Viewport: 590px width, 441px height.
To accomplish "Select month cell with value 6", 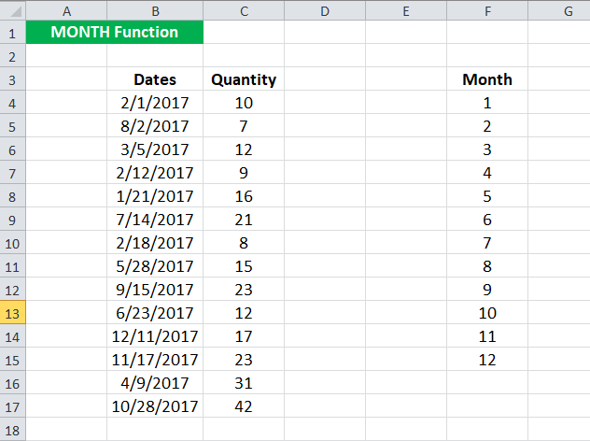I will point(487,220).
